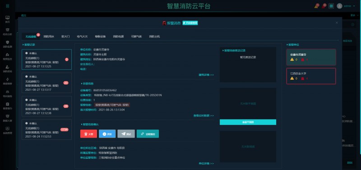Image resolution: width=361 pixels, height=170 pixels.
Task: Click the 查看平面图 button
Action: click(248, 122)
